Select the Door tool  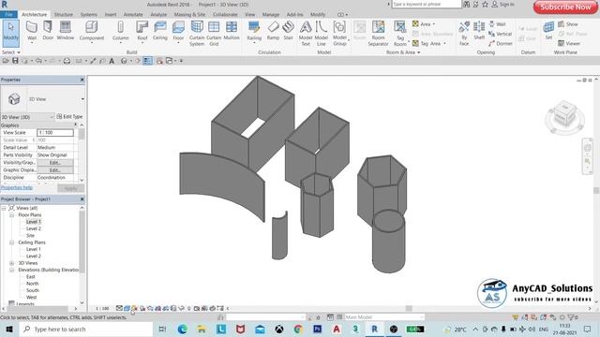coord(48,31)
